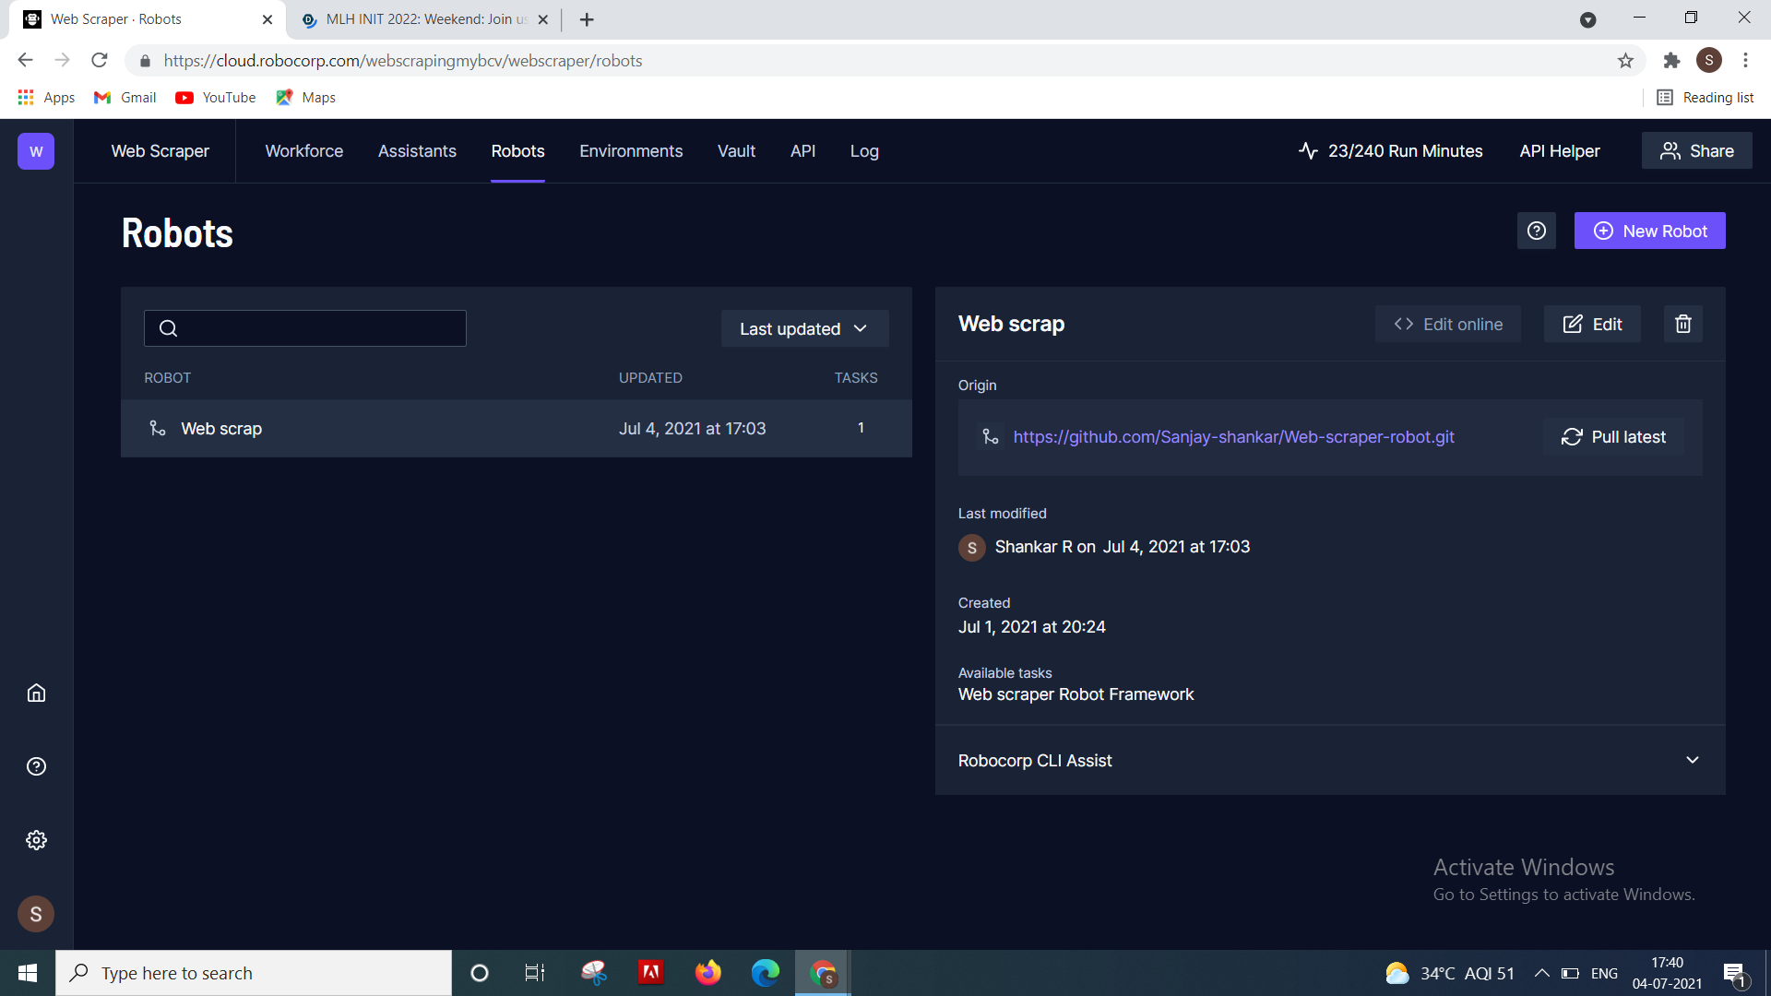
Task: Click the sidebar help circle icon
Action: click(36, 766)
